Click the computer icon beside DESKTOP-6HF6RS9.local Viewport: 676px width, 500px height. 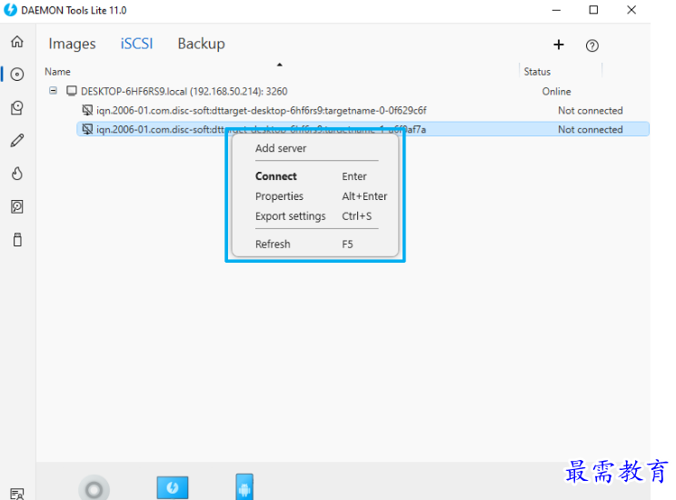(72, 91)
